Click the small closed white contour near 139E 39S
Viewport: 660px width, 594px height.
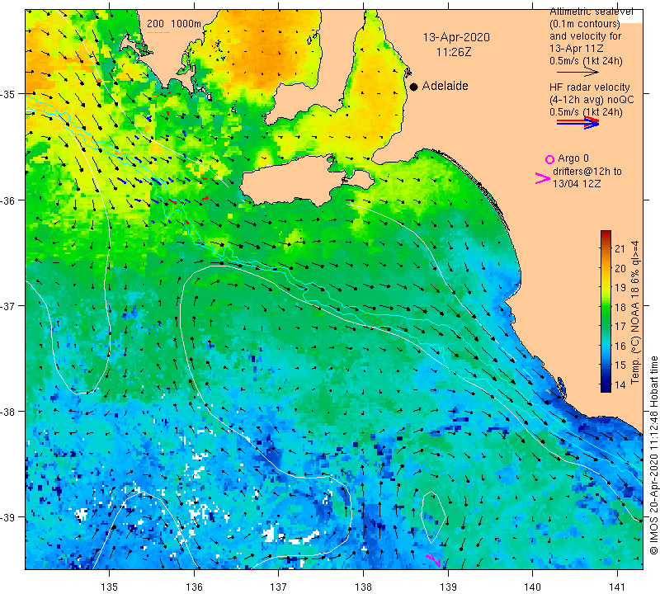click(434, 516)
